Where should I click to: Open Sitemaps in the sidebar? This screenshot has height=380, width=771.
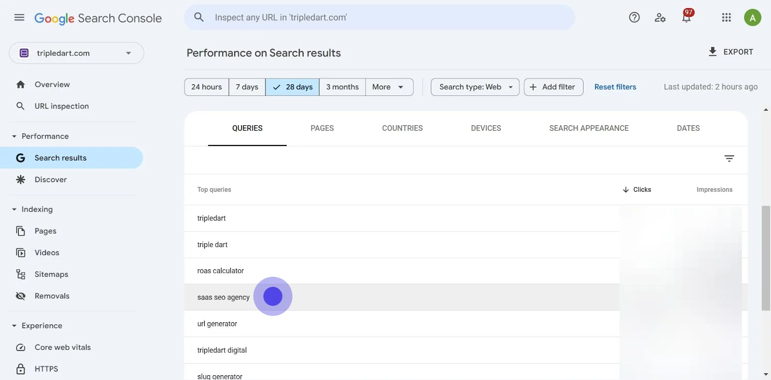coord(72,275)
